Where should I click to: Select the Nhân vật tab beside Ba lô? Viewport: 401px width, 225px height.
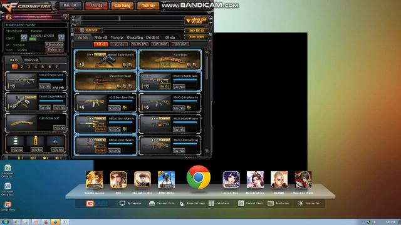(31, 60)
